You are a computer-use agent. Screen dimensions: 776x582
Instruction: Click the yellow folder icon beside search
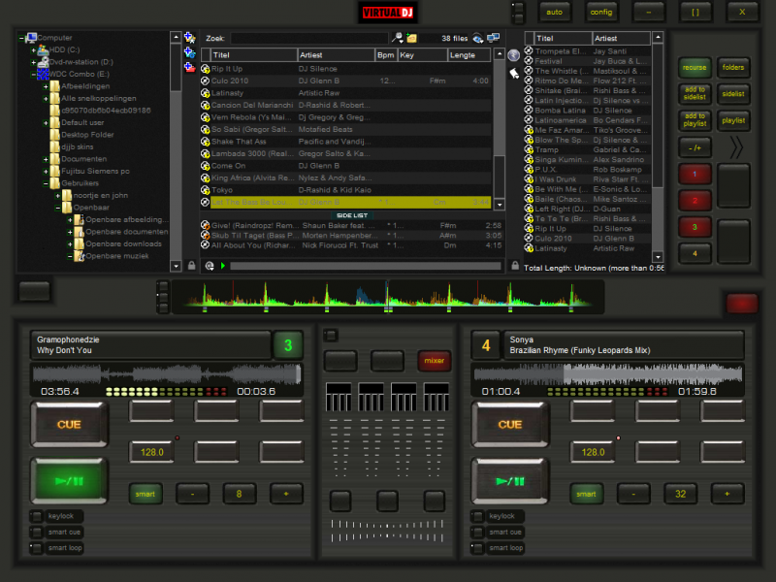(411, 38)
